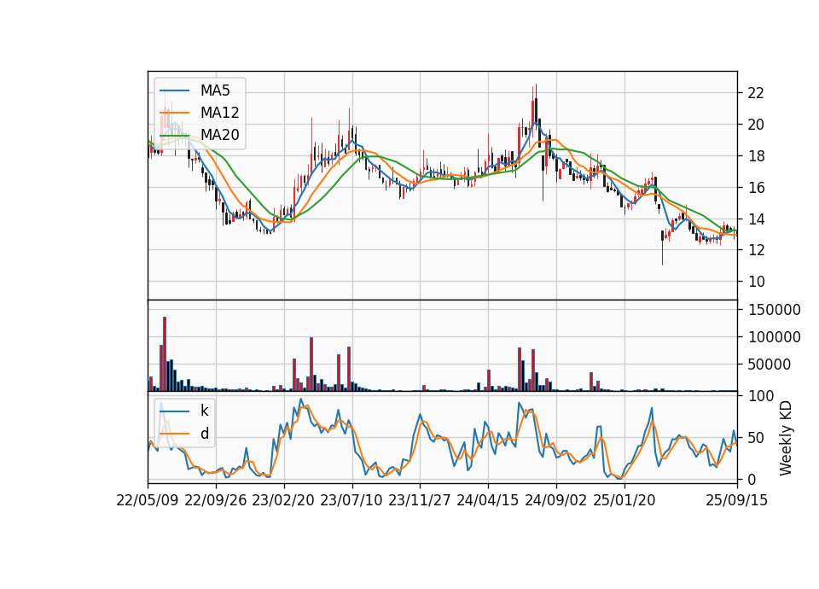Select the d legend label
Image resolution: width=819 pixels, height=589 pixels.
tap(204, 434)
